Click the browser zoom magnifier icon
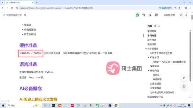Screen dimensions: 193x108 tap(175, 8)
